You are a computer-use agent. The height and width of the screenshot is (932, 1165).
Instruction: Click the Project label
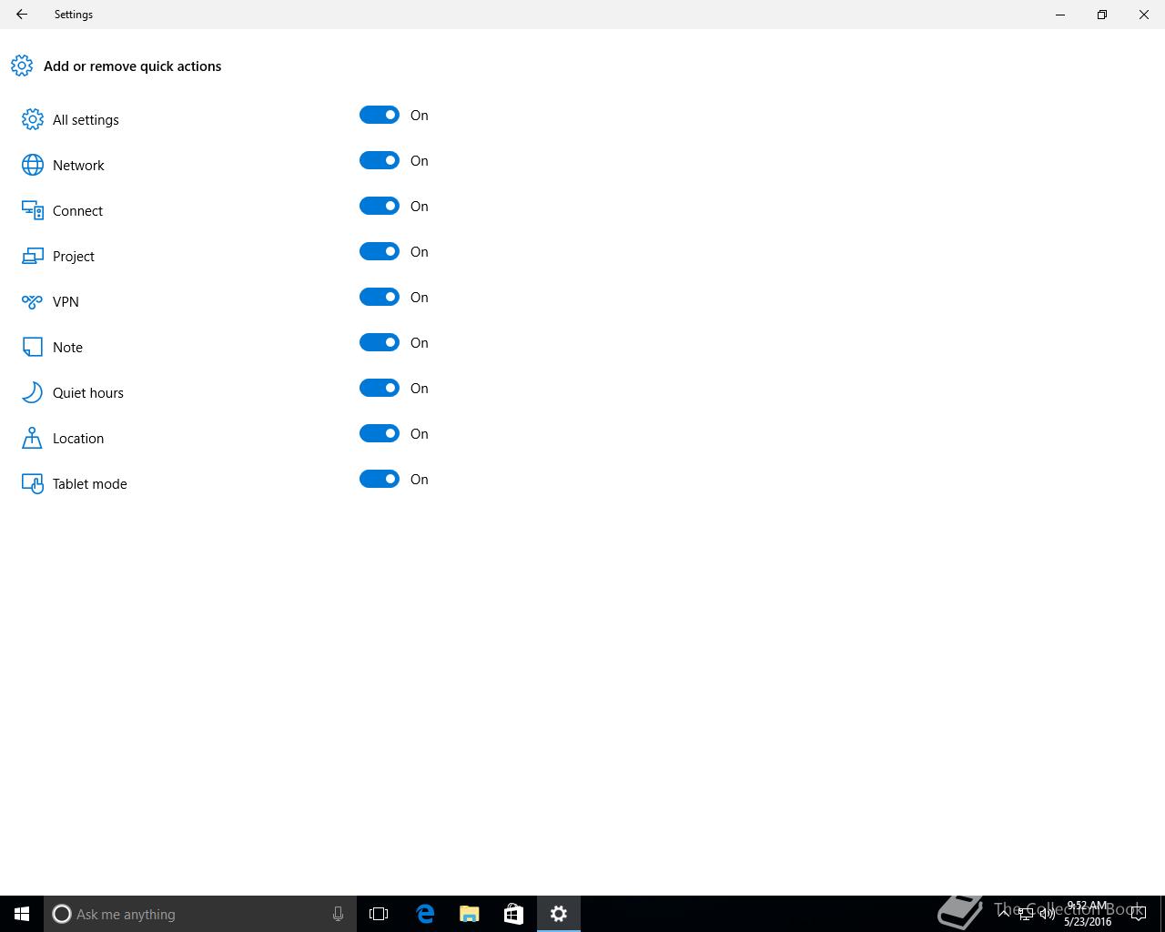pos(74,257)
